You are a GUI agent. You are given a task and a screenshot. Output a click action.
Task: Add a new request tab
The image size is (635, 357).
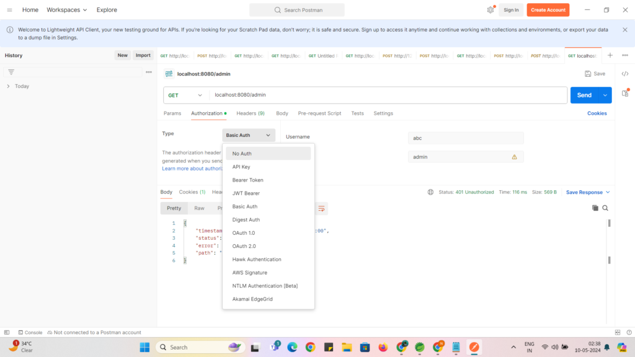pos(610,55)
